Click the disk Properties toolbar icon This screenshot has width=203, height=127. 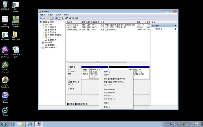[x=67, y=18]
